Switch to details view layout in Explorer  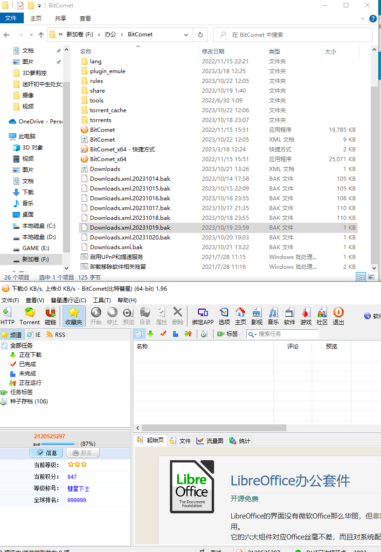click(x=361, y=277)
